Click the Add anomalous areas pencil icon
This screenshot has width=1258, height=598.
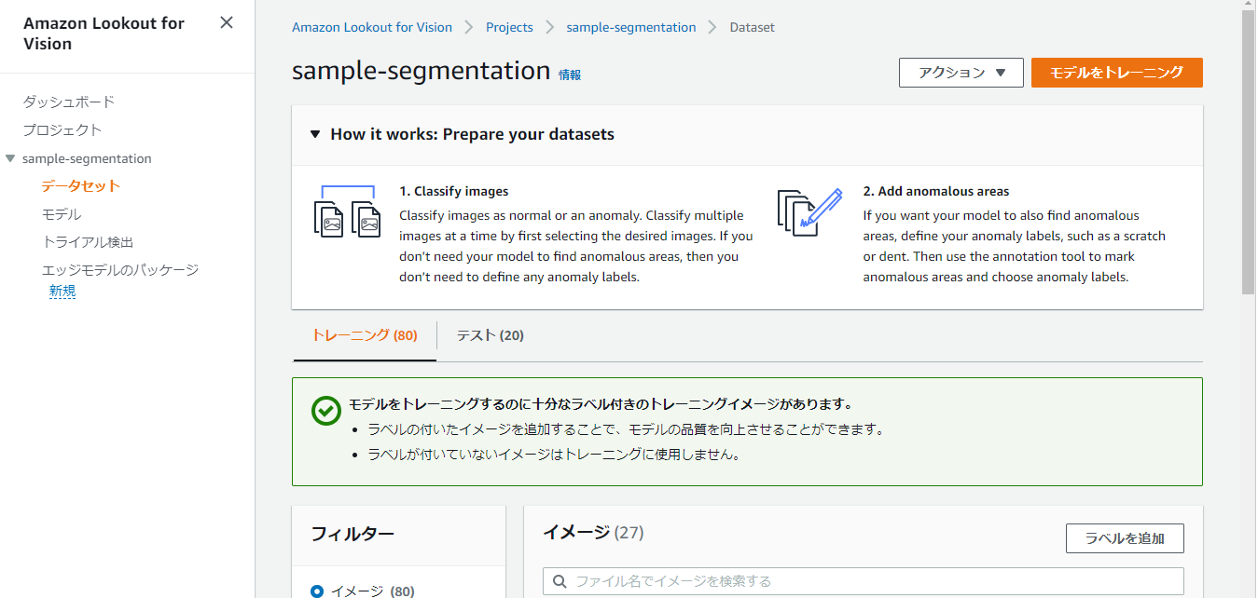pyautogui.click(x=809, y=211)
